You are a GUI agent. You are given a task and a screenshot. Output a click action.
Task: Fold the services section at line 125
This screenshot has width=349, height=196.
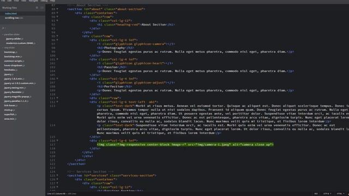point(57,175)
